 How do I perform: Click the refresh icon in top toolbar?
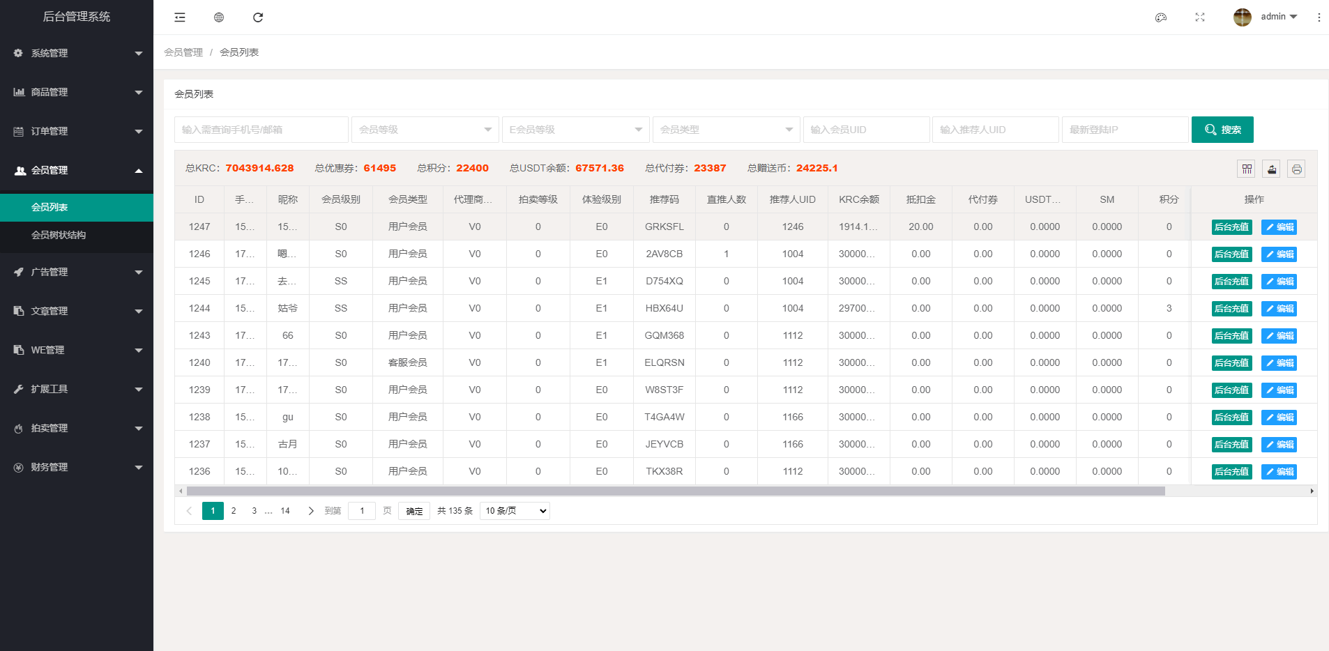click(258, 17)
